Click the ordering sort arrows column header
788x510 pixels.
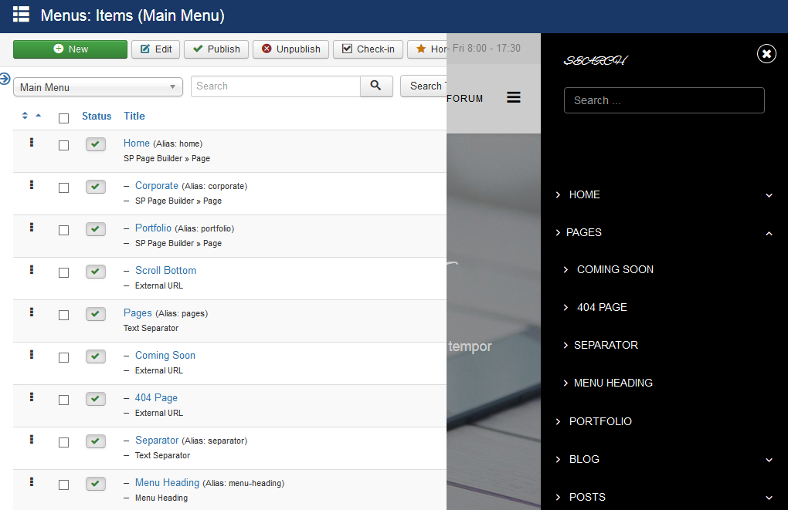point(31,116)
